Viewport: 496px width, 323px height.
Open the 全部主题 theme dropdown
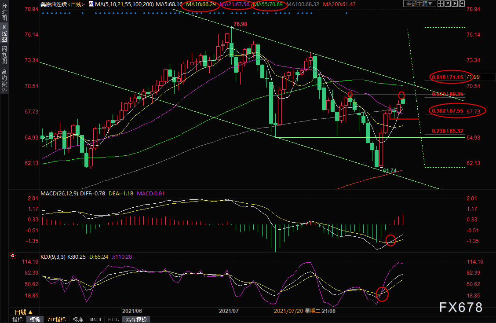tap(419, 4)
